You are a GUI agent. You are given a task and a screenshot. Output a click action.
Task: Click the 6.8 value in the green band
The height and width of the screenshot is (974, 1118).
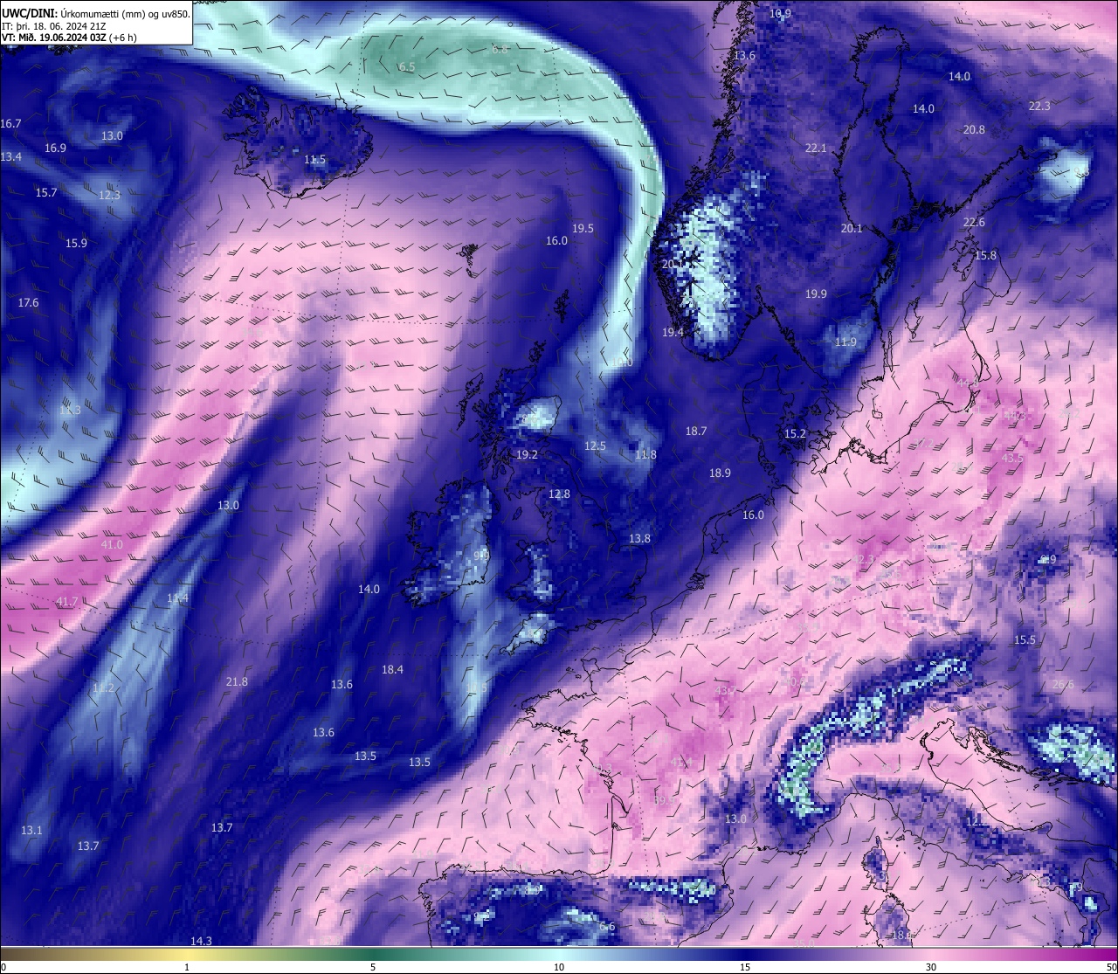pos(500,50)
